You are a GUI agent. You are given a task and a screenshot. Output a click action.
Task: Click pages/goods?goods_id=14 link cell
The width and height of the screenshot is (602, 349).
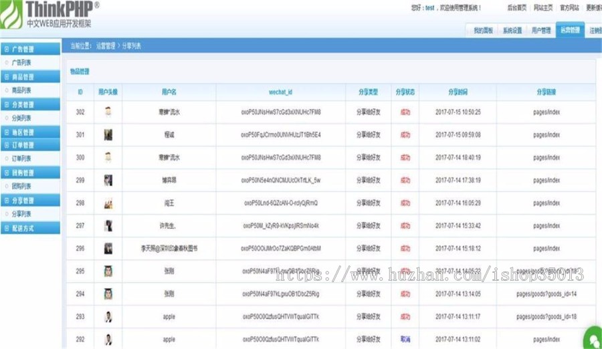pos(546,294)
